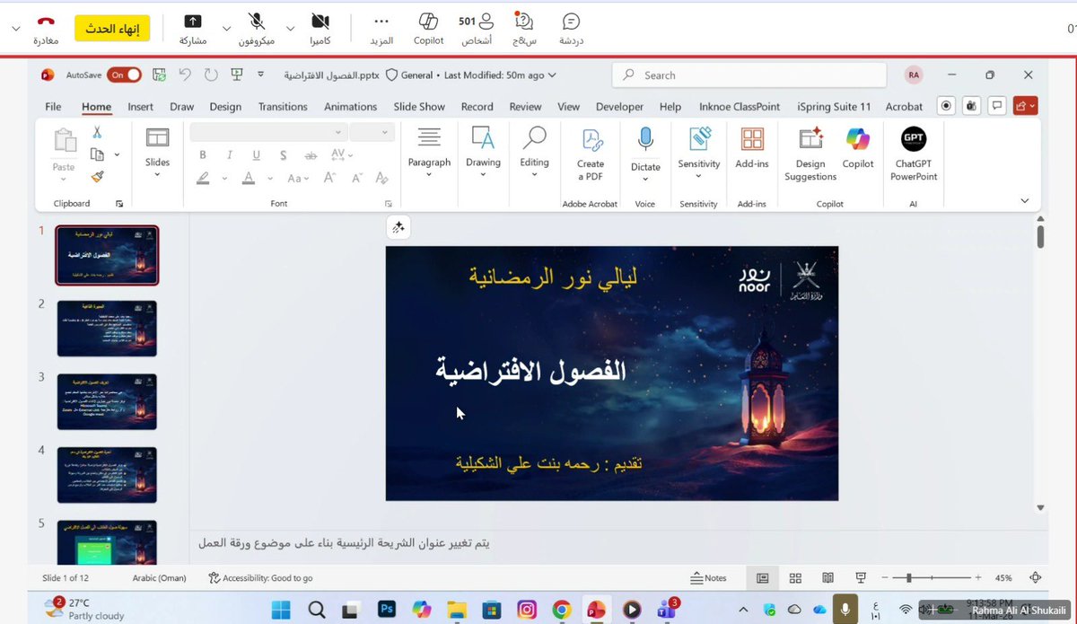The height and width of the screenshot is (624, 1077).
Task: Click the yellow end event button
Action: [x=112, y=28]
